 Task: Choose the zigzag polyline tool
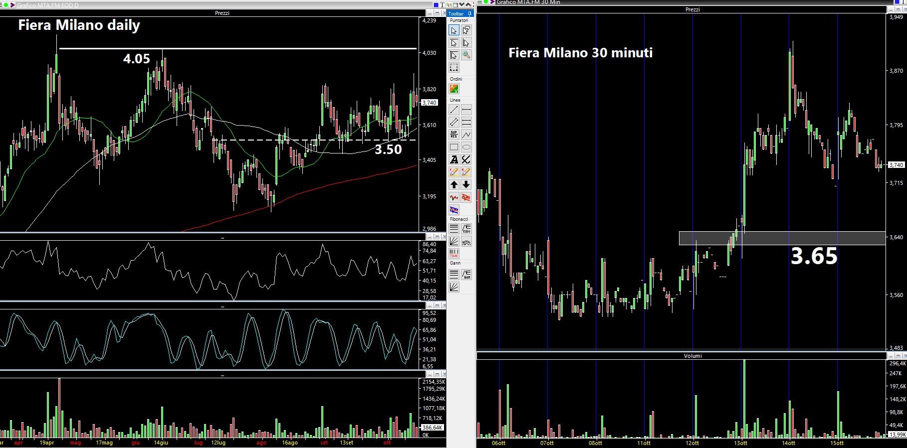tap(466, 135)
